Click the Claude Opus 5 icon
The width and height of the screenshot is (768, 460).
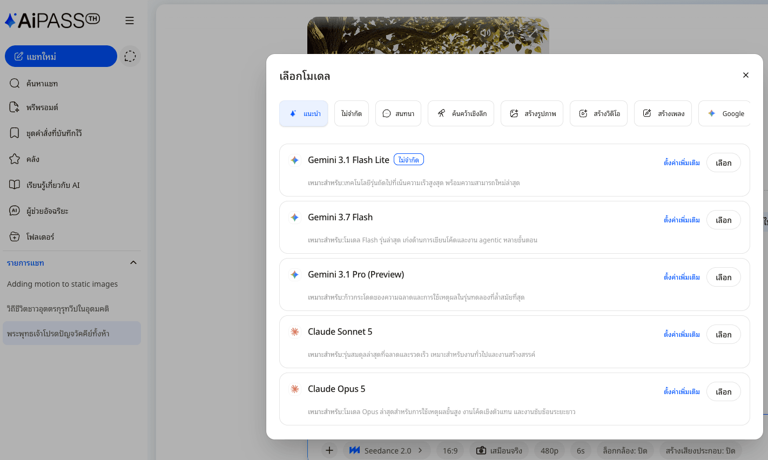(294, 389)
